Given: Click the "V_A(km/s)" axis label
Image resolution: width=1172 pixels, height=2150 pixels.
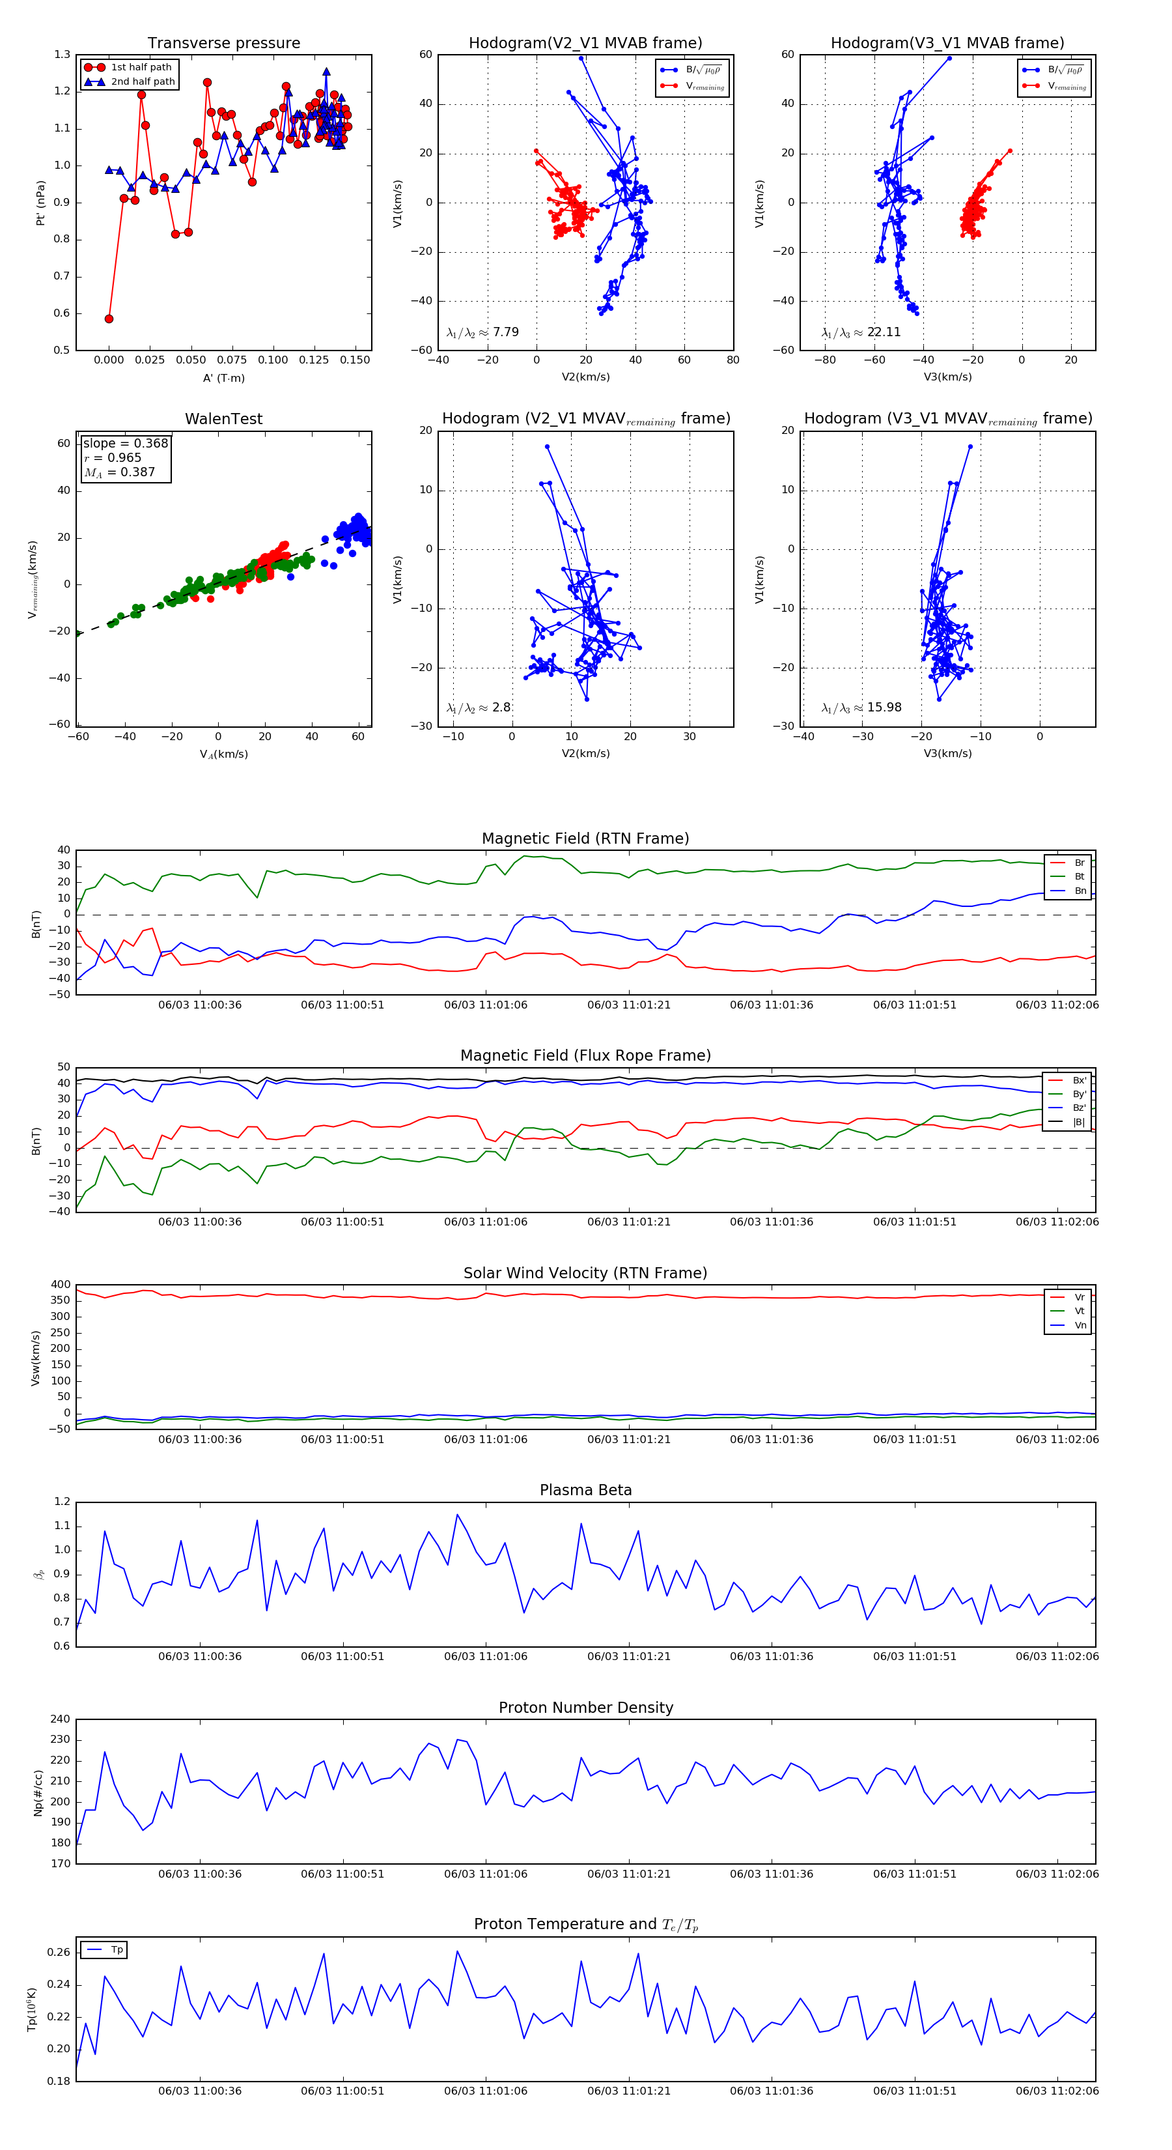Looking at the screenshot, I should tap(223, 754).
